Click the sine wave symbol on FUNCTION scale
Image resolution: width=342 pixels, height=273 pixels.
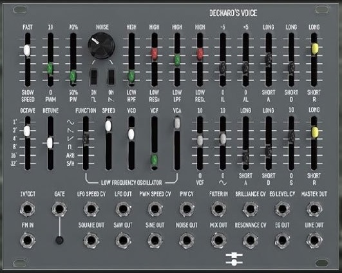(70, 122)
